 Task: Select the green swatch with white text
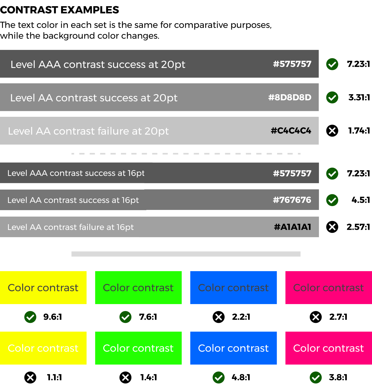[x=138, y=348]
